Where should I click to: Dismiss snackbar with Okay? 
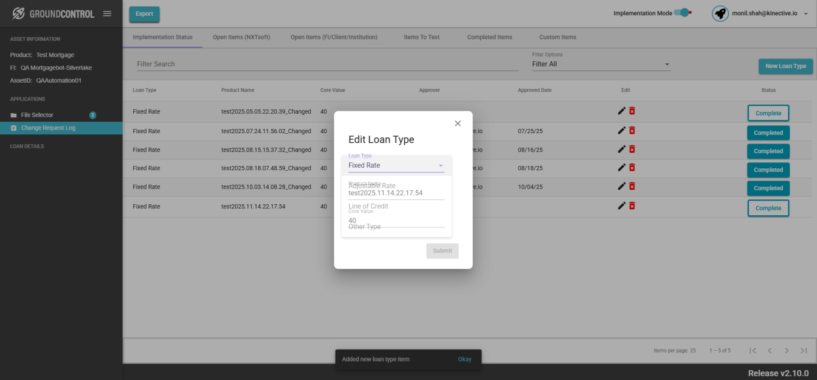pyautogui.click(x=464, y=359)
